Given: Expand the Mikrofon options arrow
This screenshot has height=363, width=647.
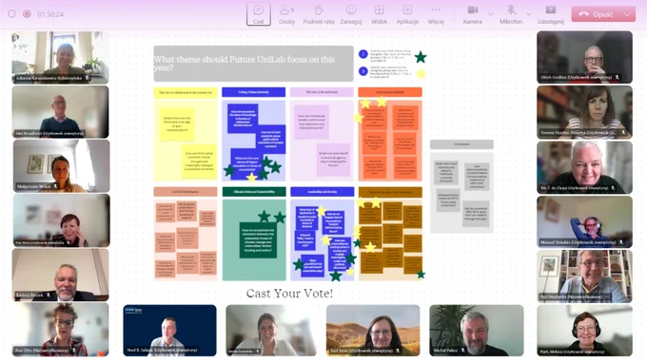Looking at the screenshot, I should tap(529, 14).
